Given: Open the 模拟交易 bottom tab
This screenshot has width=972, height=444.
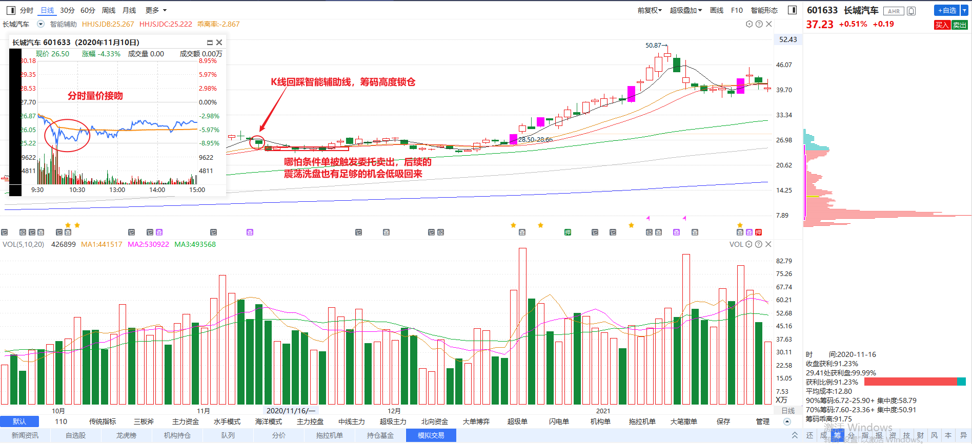Looking at the screenshot, I should (431, 435).
